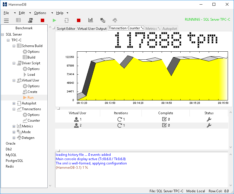Select Build under Schema Build
The height and width of the screenshot is (194, 234).
click(29, 57)
